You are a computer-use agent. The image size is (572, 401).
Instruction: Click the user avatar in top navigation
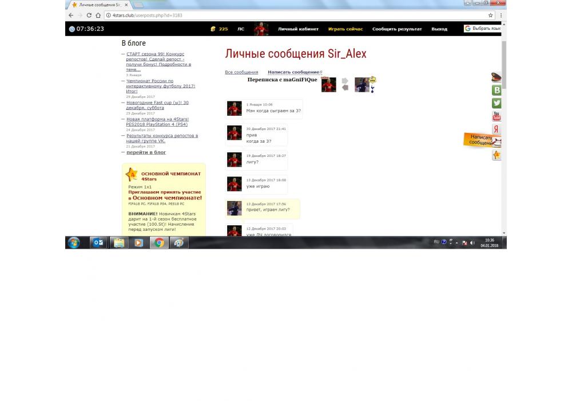(x=261, y=29)
